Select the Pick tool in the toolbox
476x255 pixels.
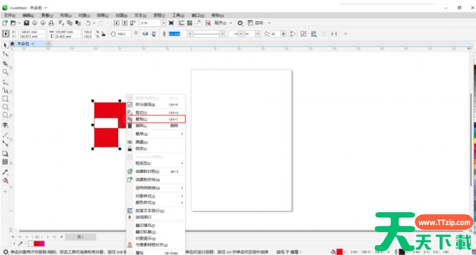click(x=5, y=45)
